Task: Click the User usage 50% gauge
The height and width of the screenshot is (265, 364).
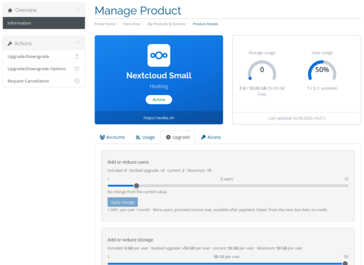Action: tap(322, 70)
